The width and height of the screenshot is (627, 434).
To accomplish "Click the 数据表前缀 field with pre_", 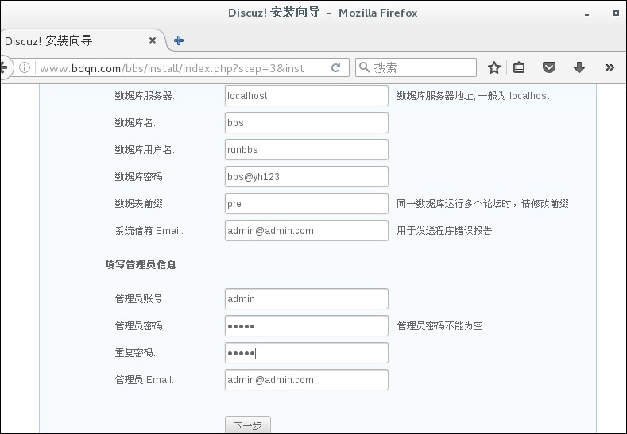I will [x=307, y=204].
